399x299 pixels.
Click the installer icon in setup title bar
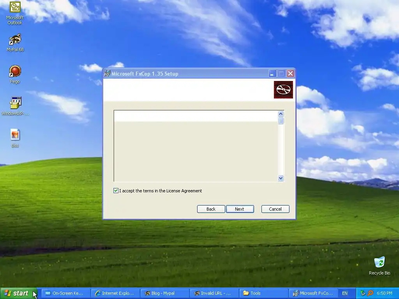108,74
